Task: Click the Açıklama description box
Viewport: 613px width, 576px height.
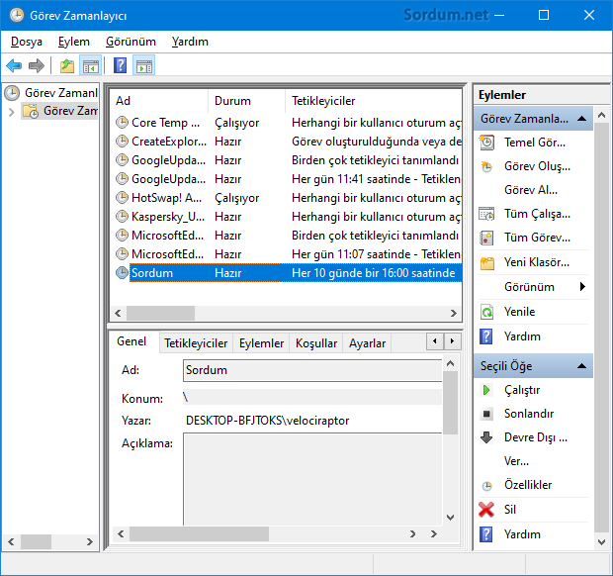Action: point(312,479)
